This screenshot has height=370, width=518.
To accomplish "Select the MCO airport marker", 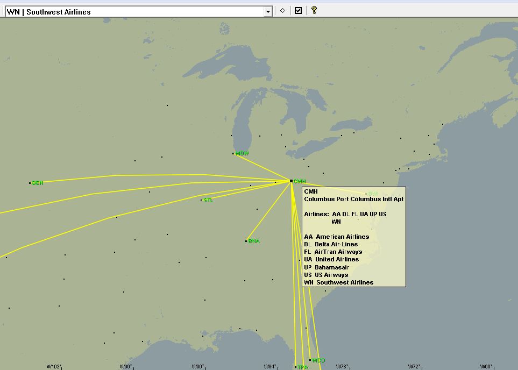I will pos(310,360).
